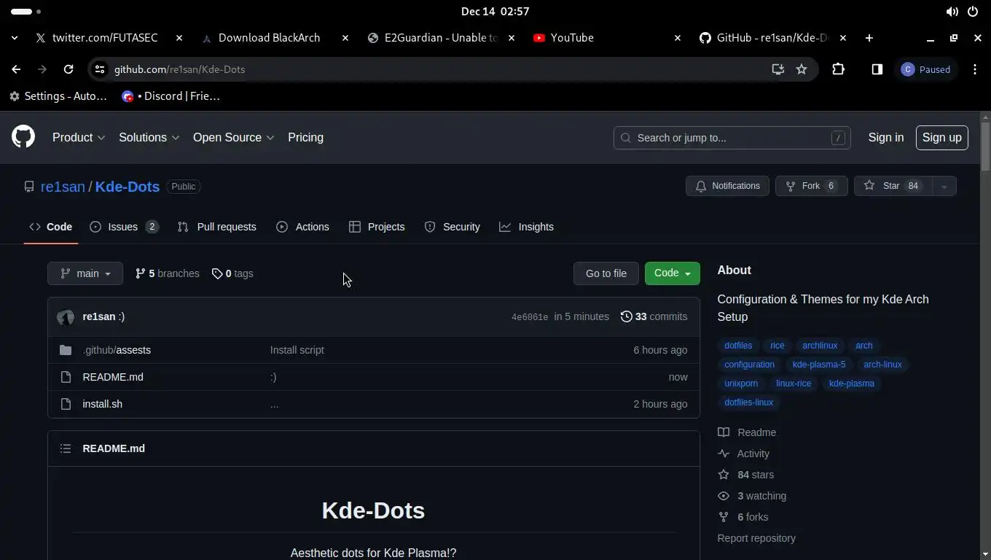Viewport: 991px width, 560px height.
Task: Click the re1san avatar in commit row
Action: point(66,317)
